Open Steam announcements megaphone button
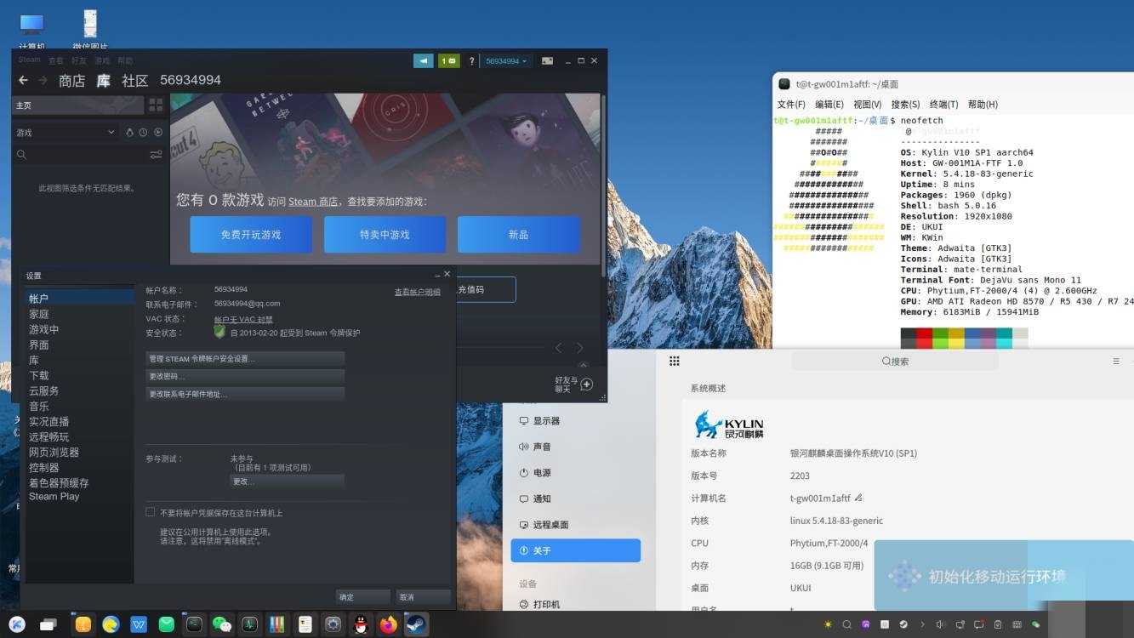Screen dimensions: 1134x638 [423, 61]
